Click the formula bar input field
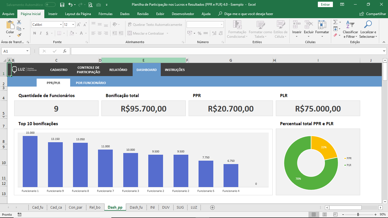388x218 pixels. click(x=226, y=51)
